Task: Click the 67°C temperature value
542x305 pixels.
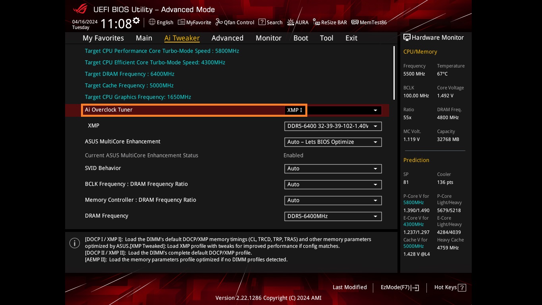Action: [x=442, y=74]
